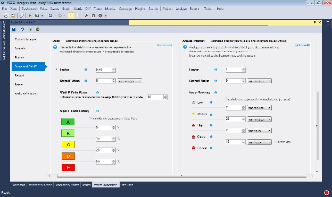Open the Search Results side tab
This screenshot has width=332, height=197.
[x=4, y=50]
